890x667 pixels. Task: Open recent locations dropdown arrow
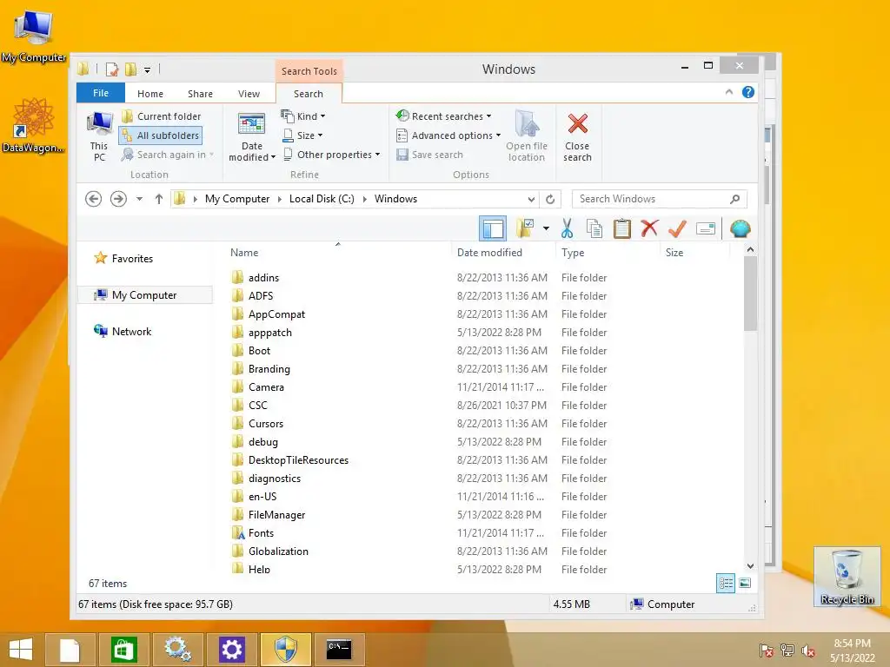point(139,199)
